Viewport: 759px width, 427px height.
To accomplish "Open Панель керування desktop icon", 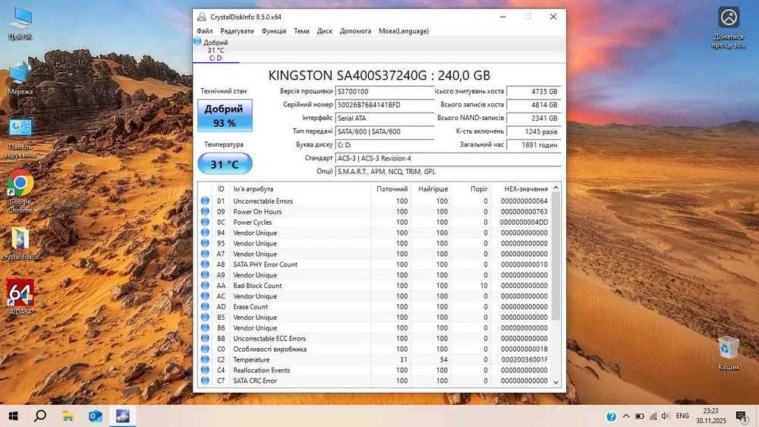I will coord(20,138).
